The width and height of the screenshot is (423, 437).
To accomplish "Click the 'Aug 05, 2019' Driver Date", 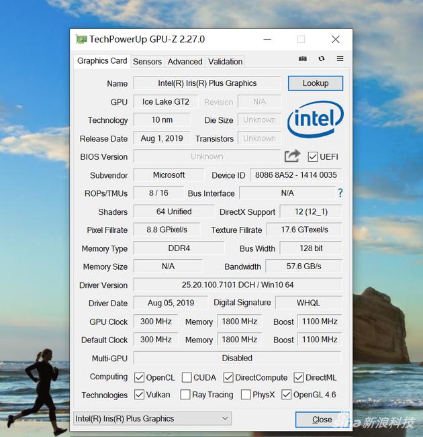I will point(171,303).
